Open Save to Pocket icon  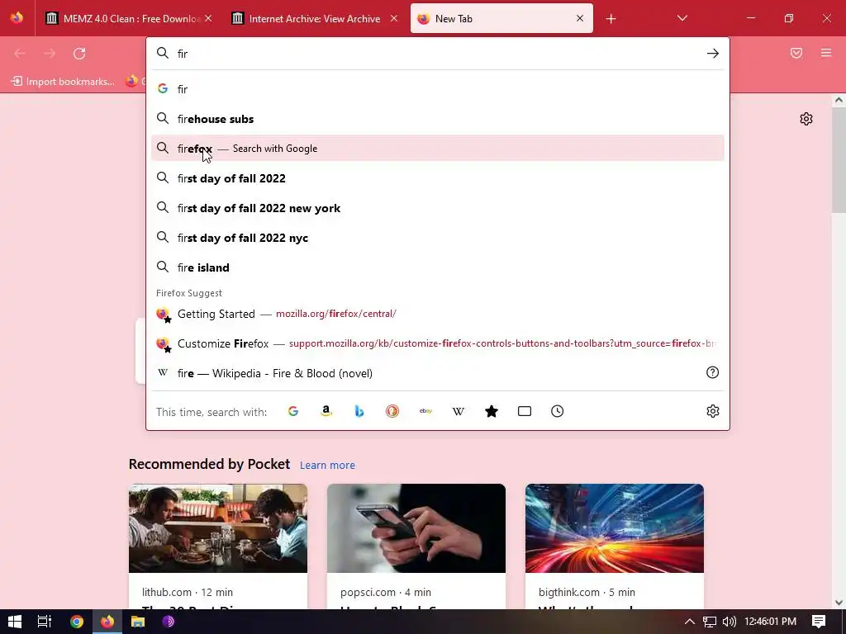(796, 53)
